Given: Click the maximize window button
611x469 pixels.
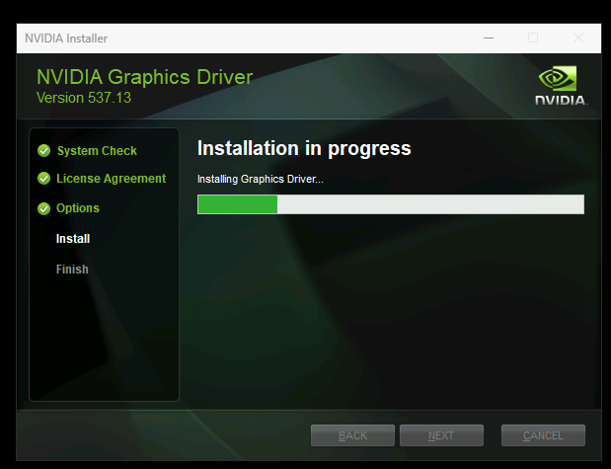Looking at the screenshot, I should click(533, 38).
